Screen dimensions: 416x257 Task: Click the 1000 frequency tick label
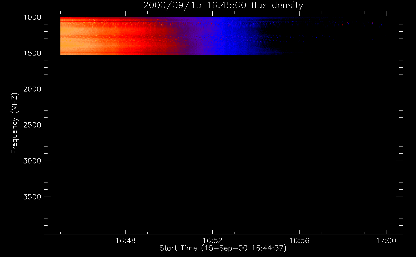click(32, 17)
